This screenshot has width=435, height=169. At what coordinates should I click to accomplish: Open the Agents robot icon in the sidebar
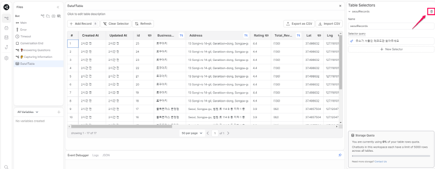(6, 28)
